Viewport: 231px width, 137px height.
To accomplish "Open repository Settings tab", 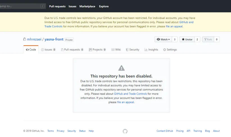I will (170, 50).
